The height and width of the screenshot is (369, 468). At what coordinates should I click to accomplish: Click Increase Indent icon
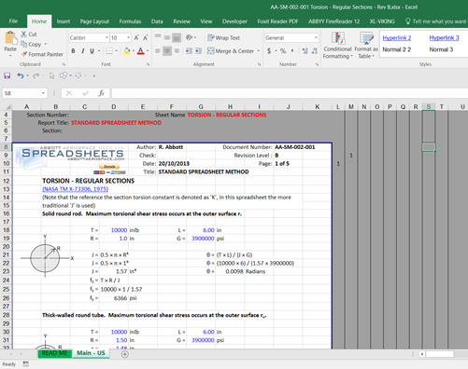198,51
